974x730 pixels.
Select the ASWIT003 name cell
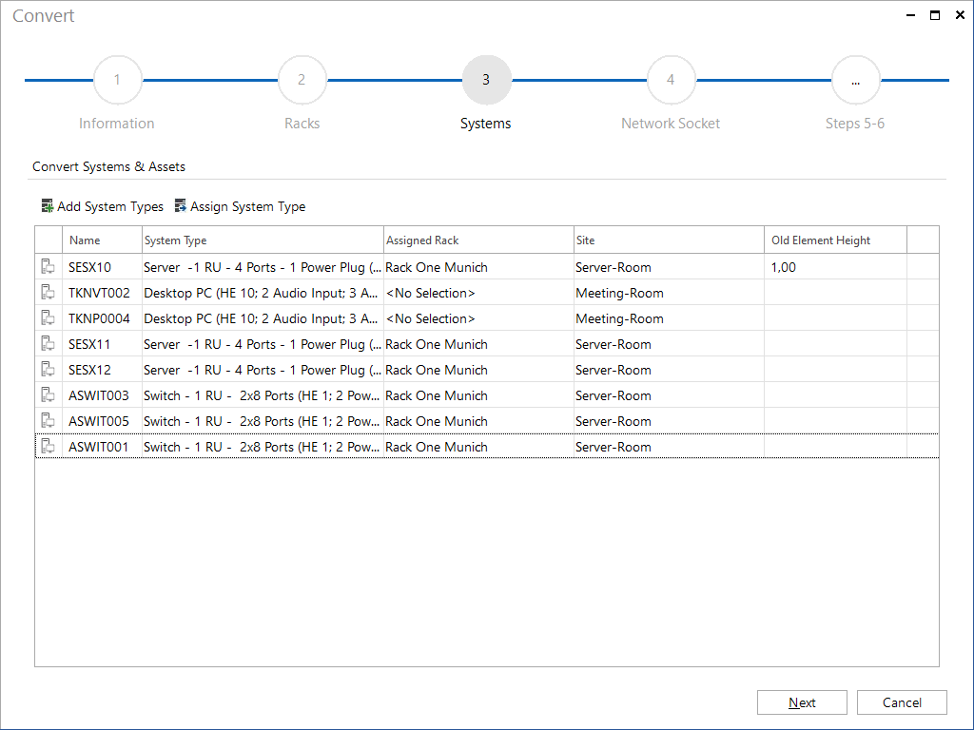[x=103, y=395]
